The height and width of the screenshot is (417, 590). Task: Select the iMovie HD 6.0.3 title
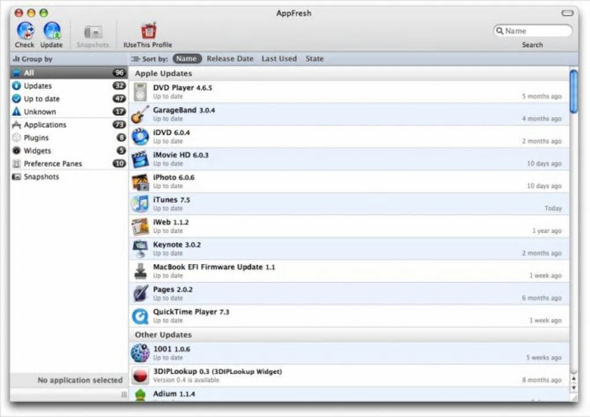click(x=180, y=155)
